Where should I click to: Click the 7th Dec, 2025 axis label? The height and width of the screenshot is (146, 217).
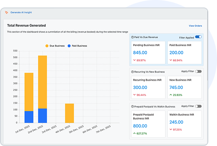[104, 129]
